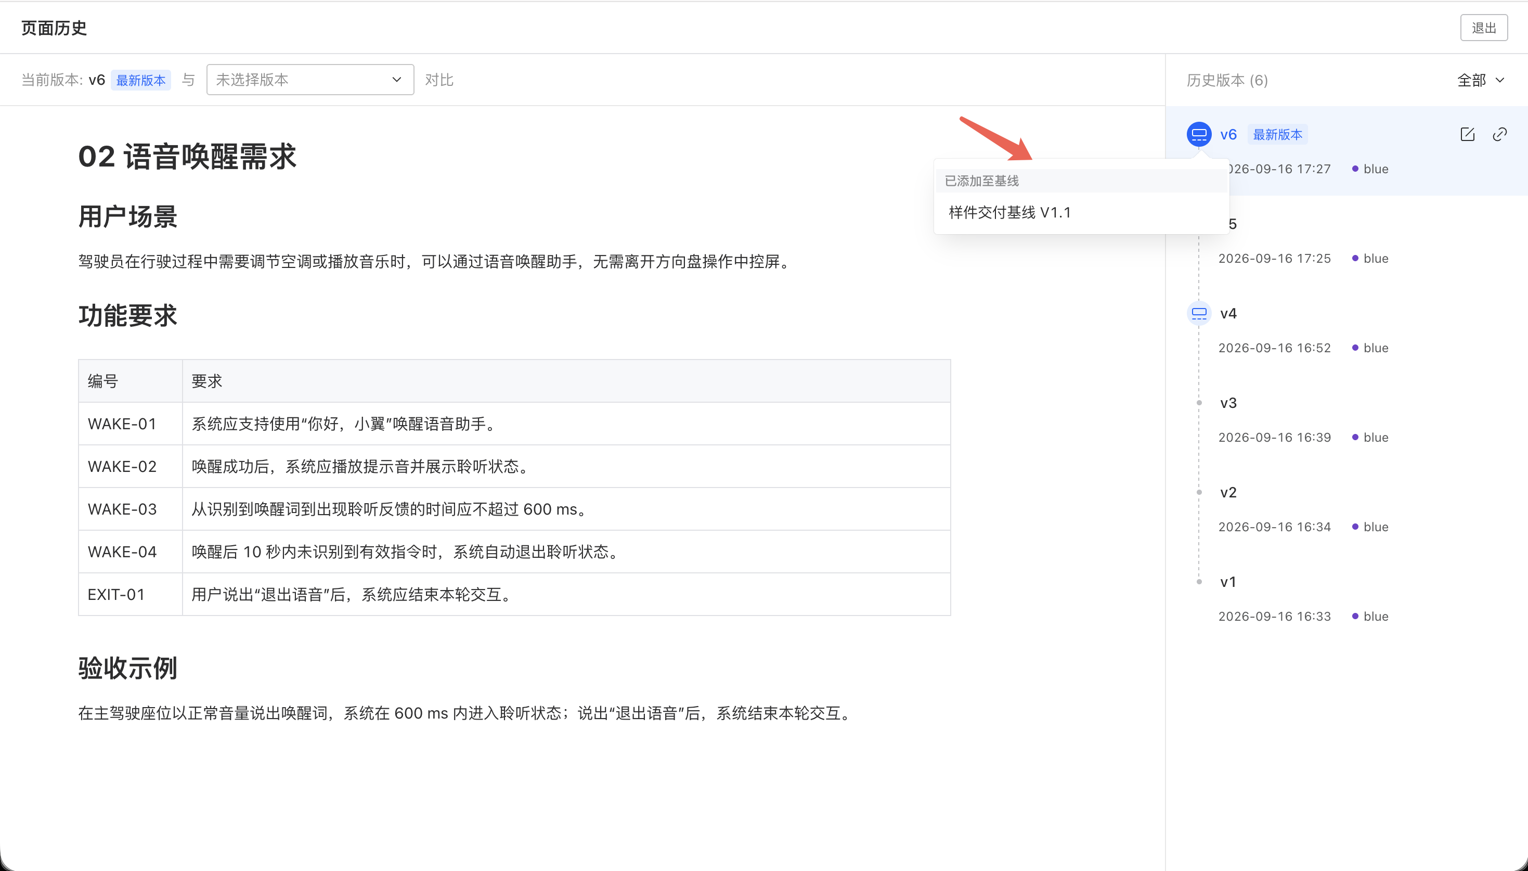Select version v4 in history list
1528x871 pixels.
tap(1228, 313)
